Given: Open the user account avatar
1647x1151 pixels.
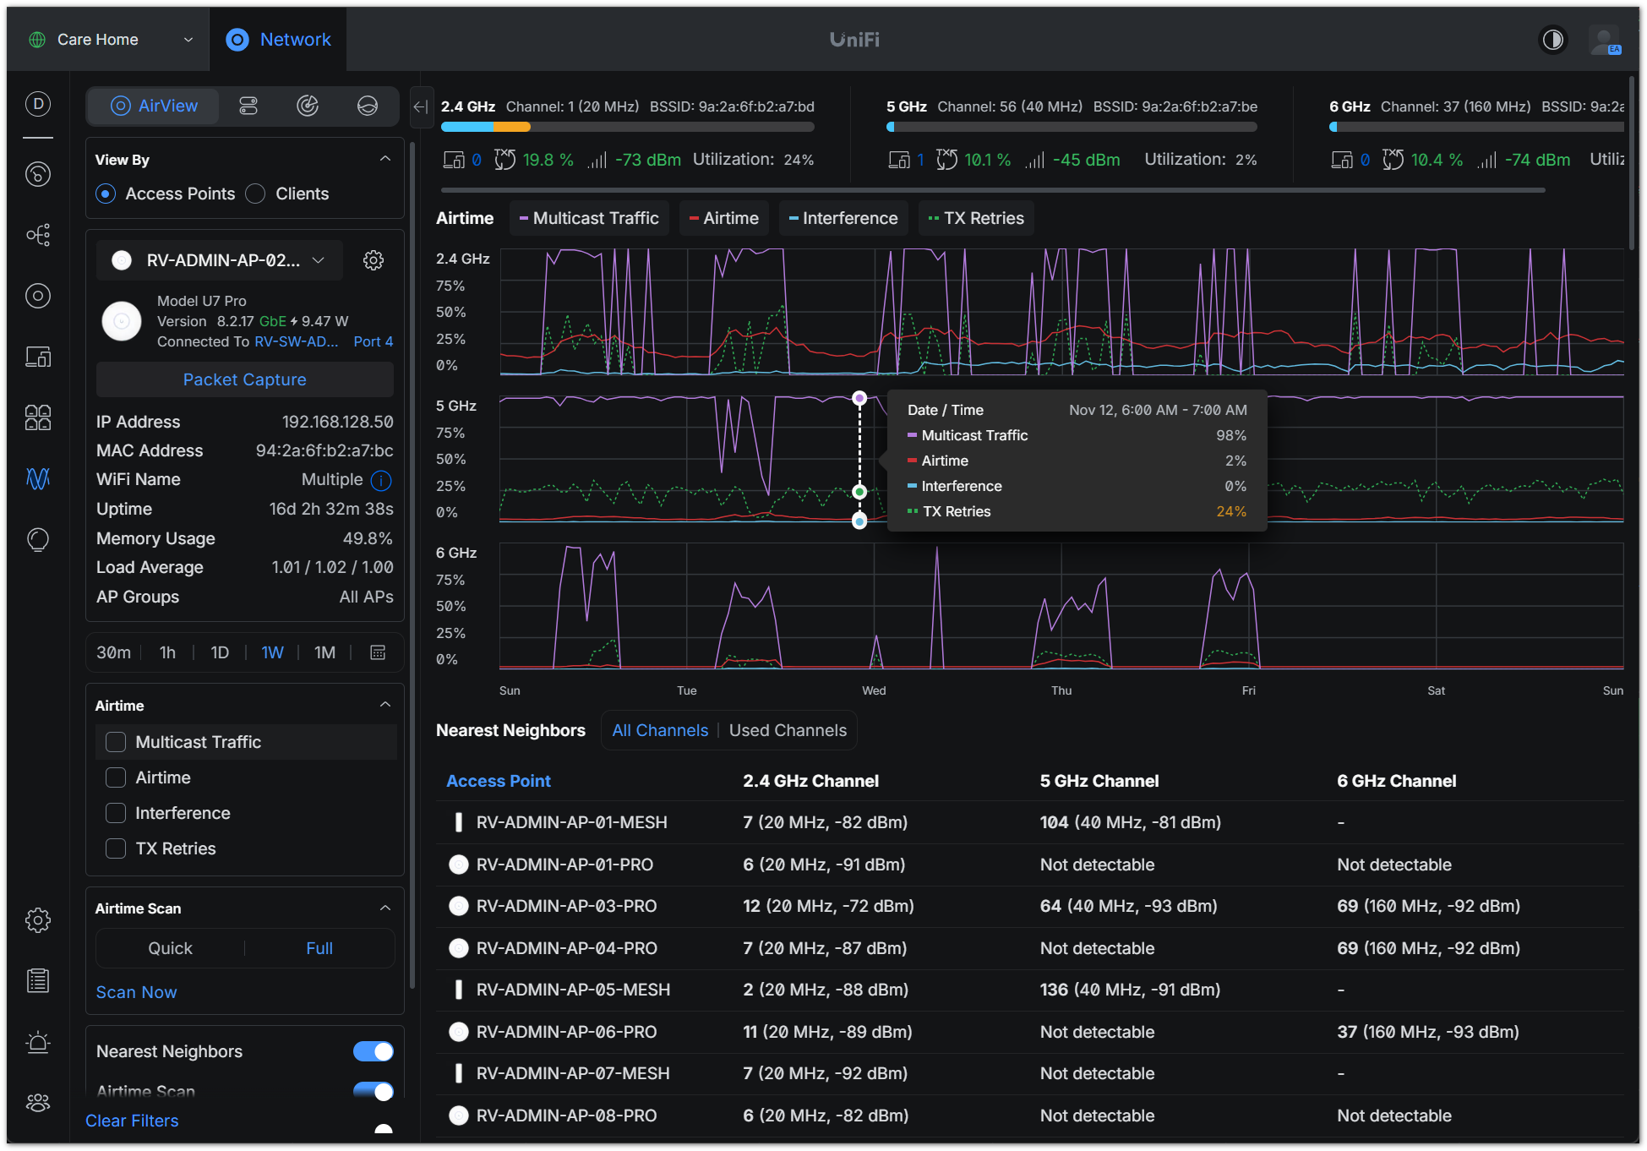Looking at the screenshot, I should 1604,40.
